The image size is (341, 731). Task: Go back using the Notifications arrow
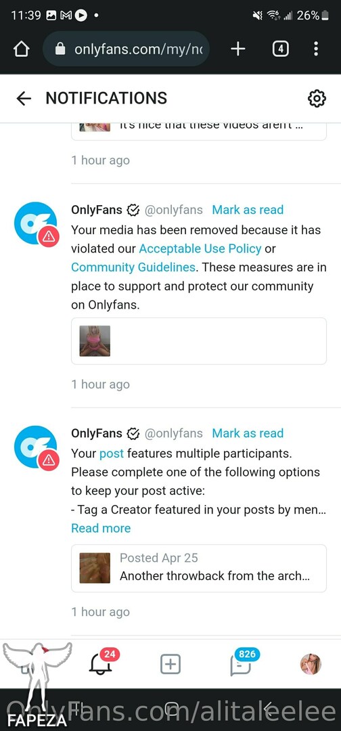(x=23, y=98)
